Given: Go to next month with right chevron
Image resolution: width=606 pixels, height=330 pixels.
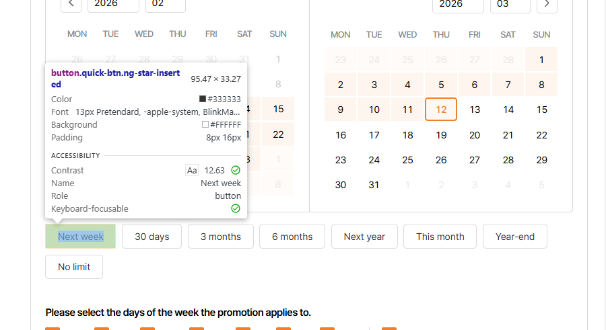Looking at the screenshot, I should coord(547,5).
